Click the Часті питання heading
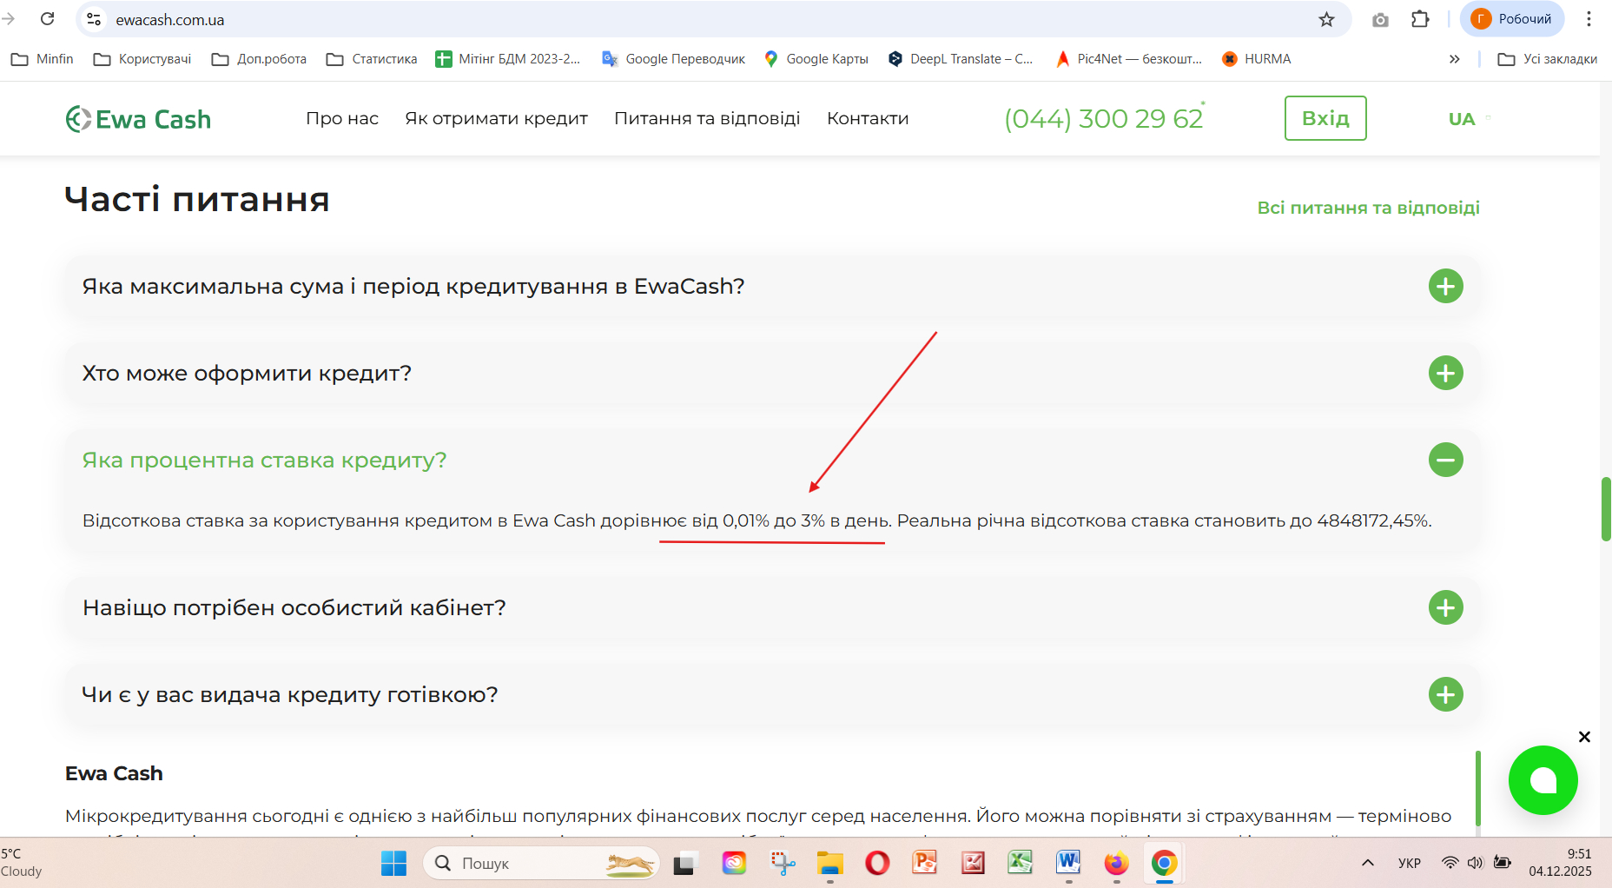This screenshot has width=1612, height=888. click(197, 199)
